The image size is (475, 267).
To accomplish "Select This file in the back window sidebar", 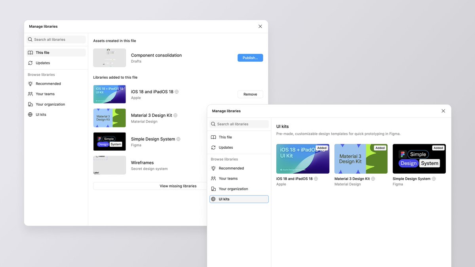I will pyautogui.click(x=56, y=53).
